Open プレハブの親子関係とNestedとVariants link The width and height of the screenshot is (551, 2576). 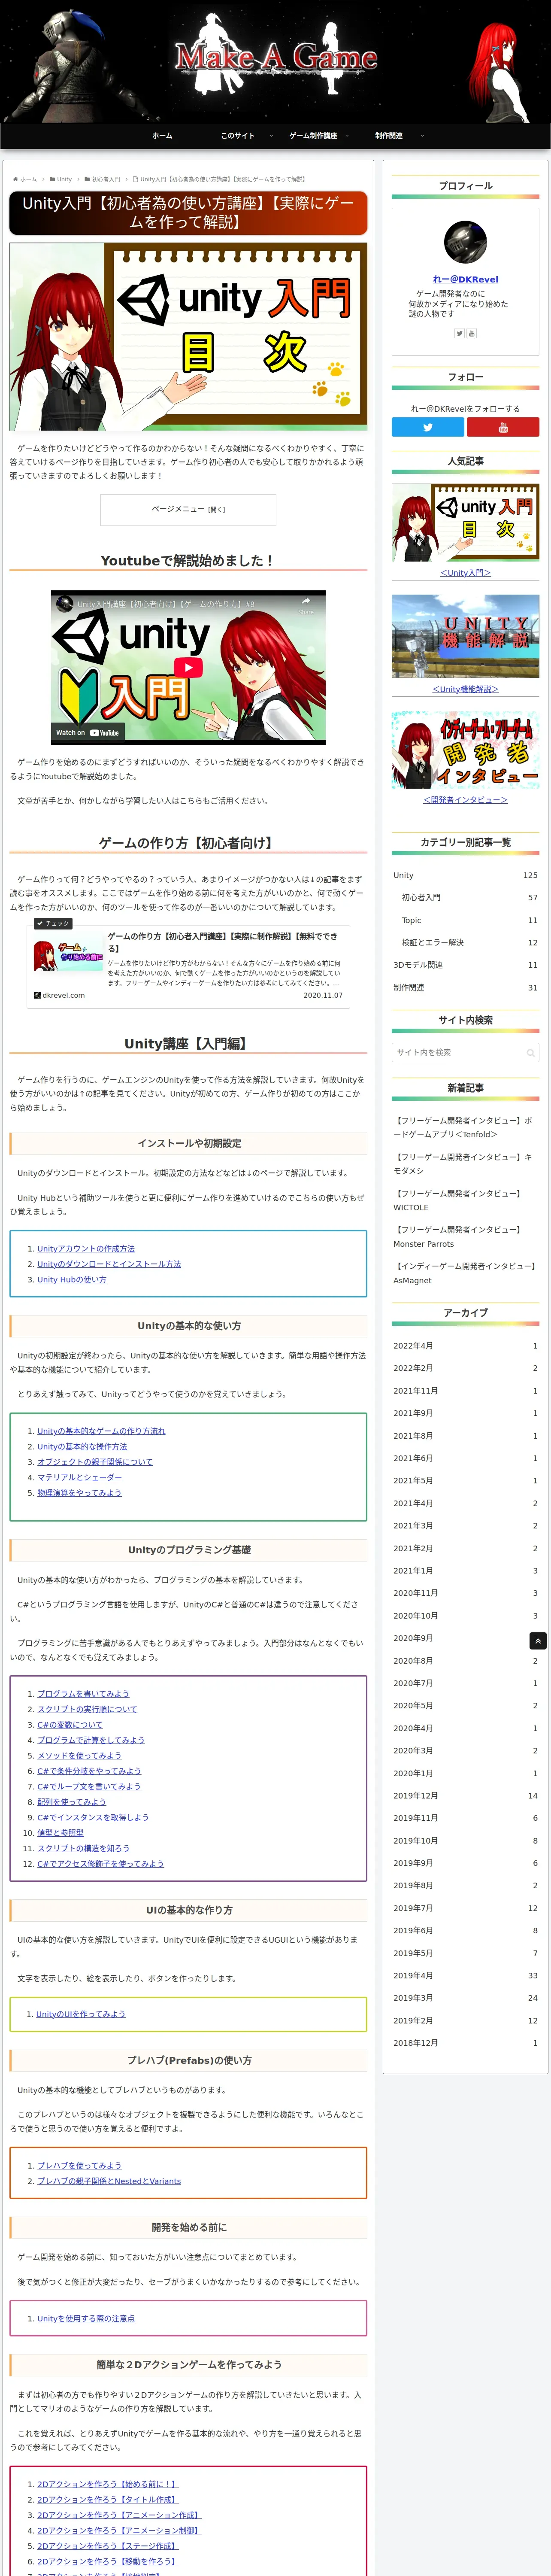pos(109,2181)
